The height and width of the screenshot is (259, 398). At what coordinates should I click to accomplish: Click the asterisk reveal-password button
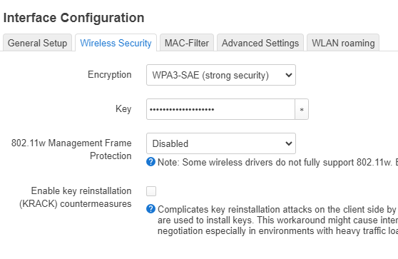pos(302,109)
